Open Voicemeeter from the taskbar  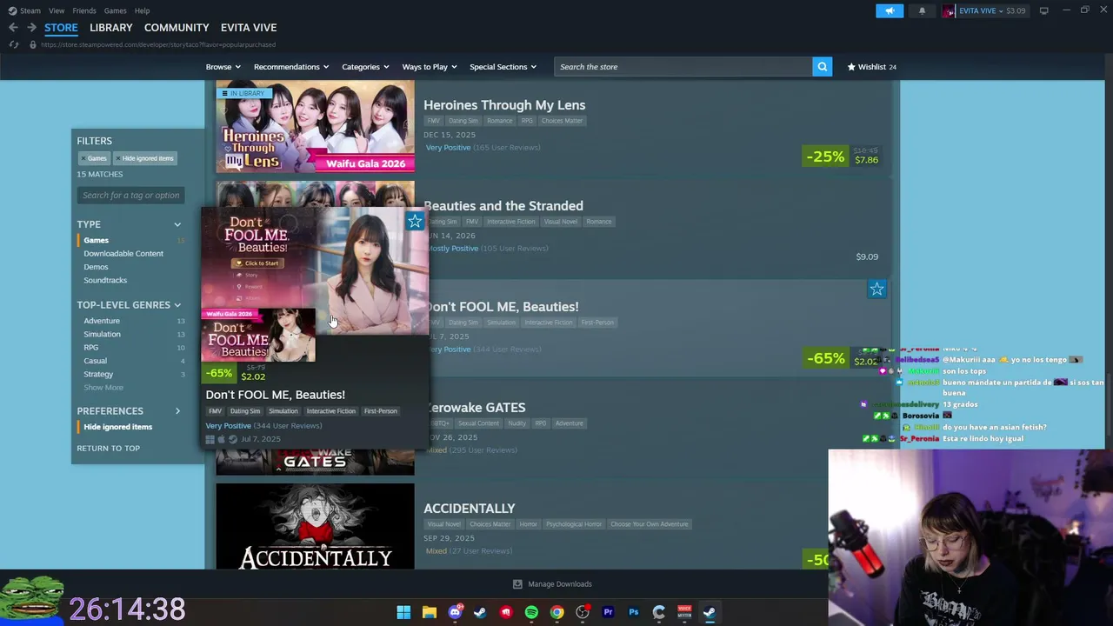coord(684,612)
